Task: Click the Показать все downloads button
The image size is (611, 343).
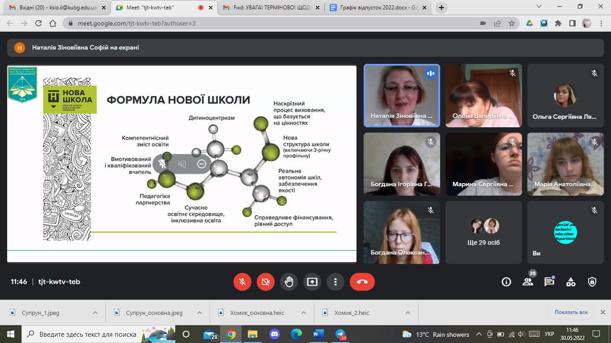Action: click(x=571, y=312)
